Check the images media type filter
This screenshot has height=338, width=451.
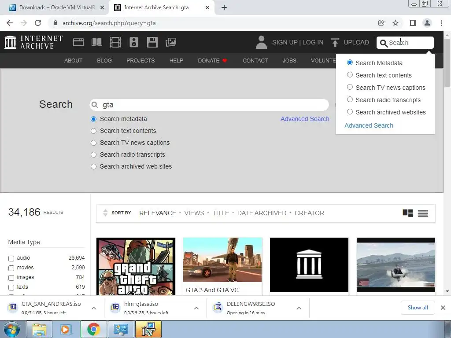11,278
